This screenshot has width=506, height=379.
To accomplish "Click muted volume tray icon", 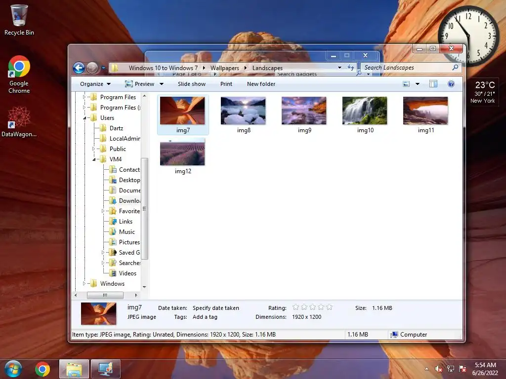I will pyautogui.click(x=438, y=369).
